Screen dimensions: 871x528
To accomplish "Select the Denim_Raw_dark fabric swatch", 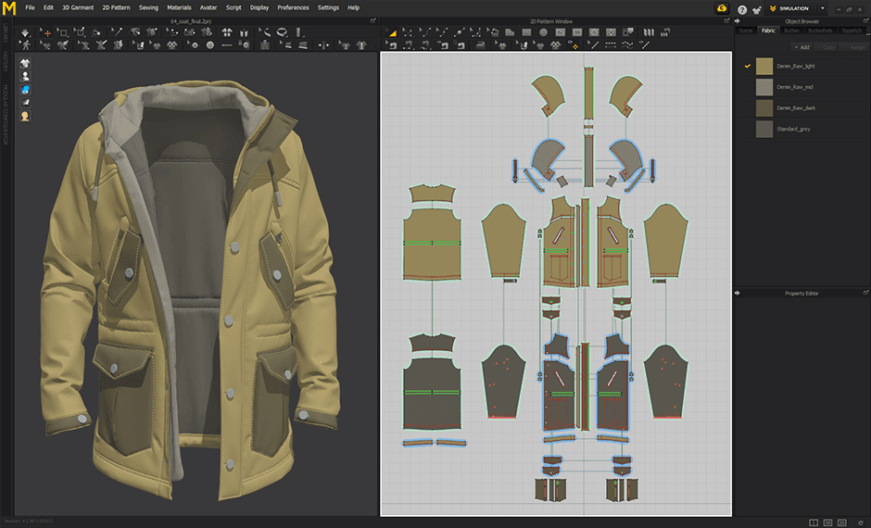I will coord(764,108).
